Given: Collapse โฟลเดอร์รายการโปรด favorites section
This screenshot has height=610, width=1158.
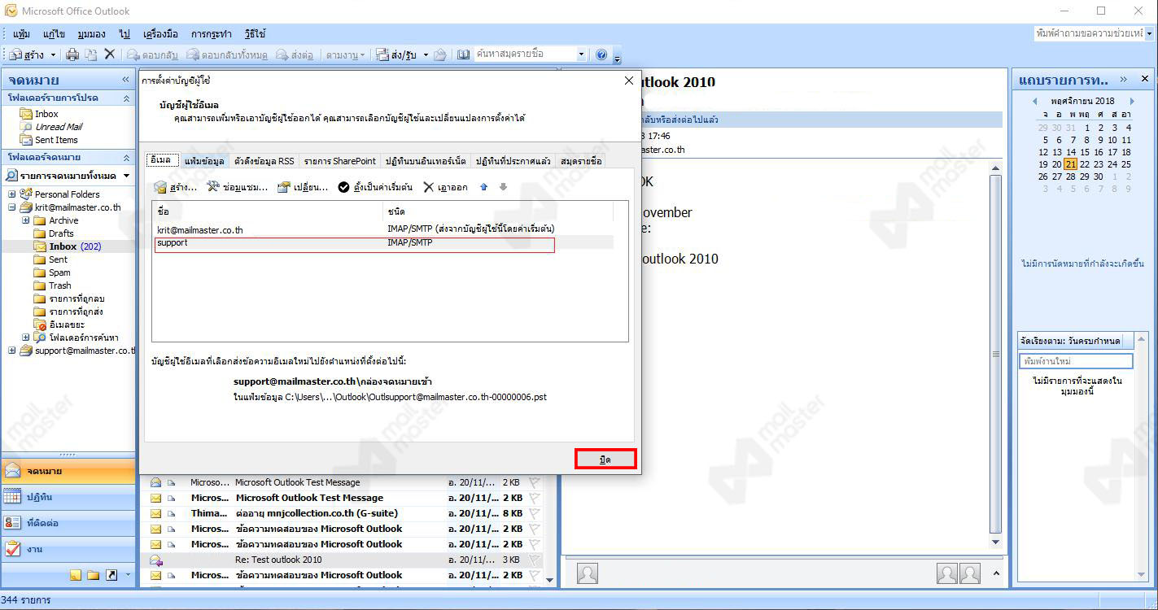Looking at the screenshot, I should click(126, 98).
